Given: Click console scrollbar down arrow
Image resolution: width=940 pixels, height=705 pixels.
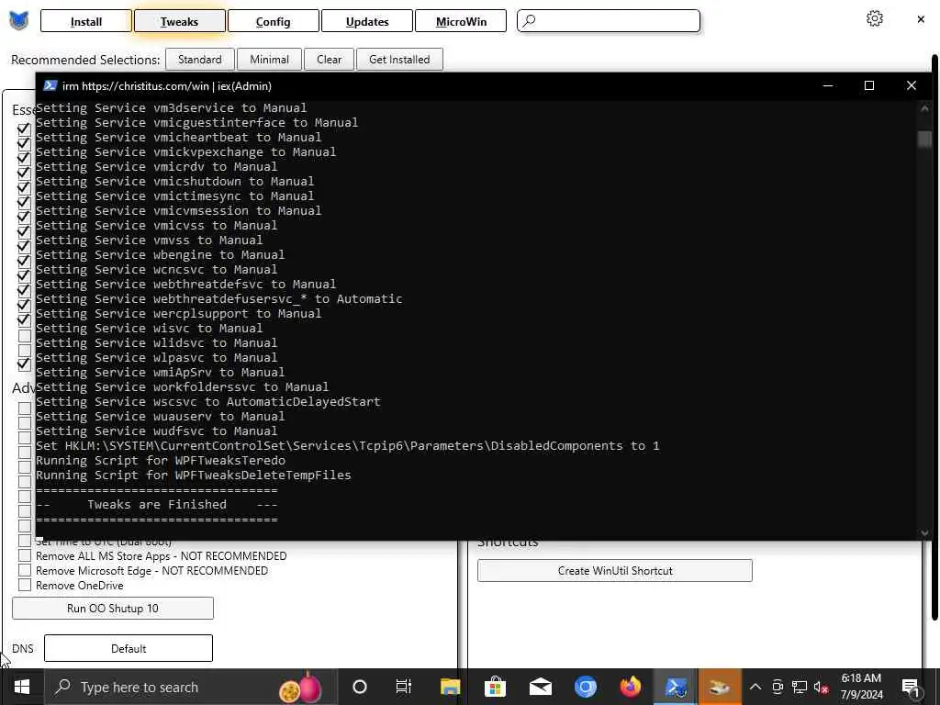Looking at the screenshot, I should pos(924,532).
